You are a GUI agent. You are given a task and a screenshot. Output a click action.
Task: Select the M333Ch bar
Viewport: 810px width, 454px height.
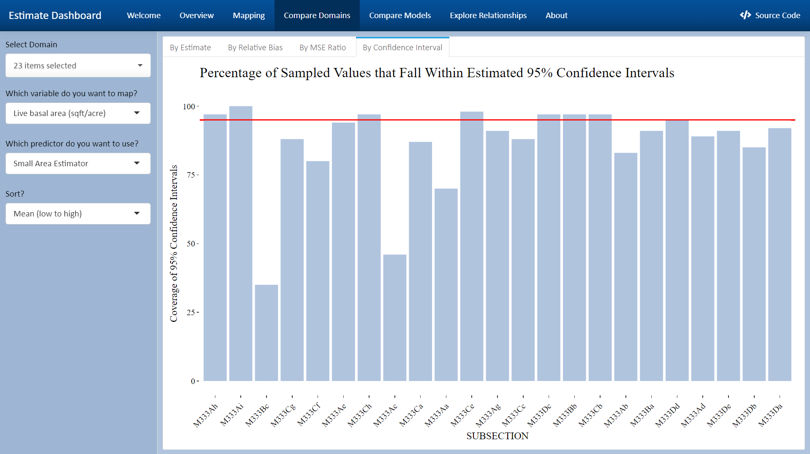point(369,248)
